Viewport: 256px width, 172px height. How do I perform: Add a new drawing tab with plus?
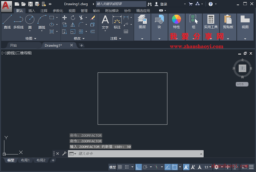[x=82, y=46]
